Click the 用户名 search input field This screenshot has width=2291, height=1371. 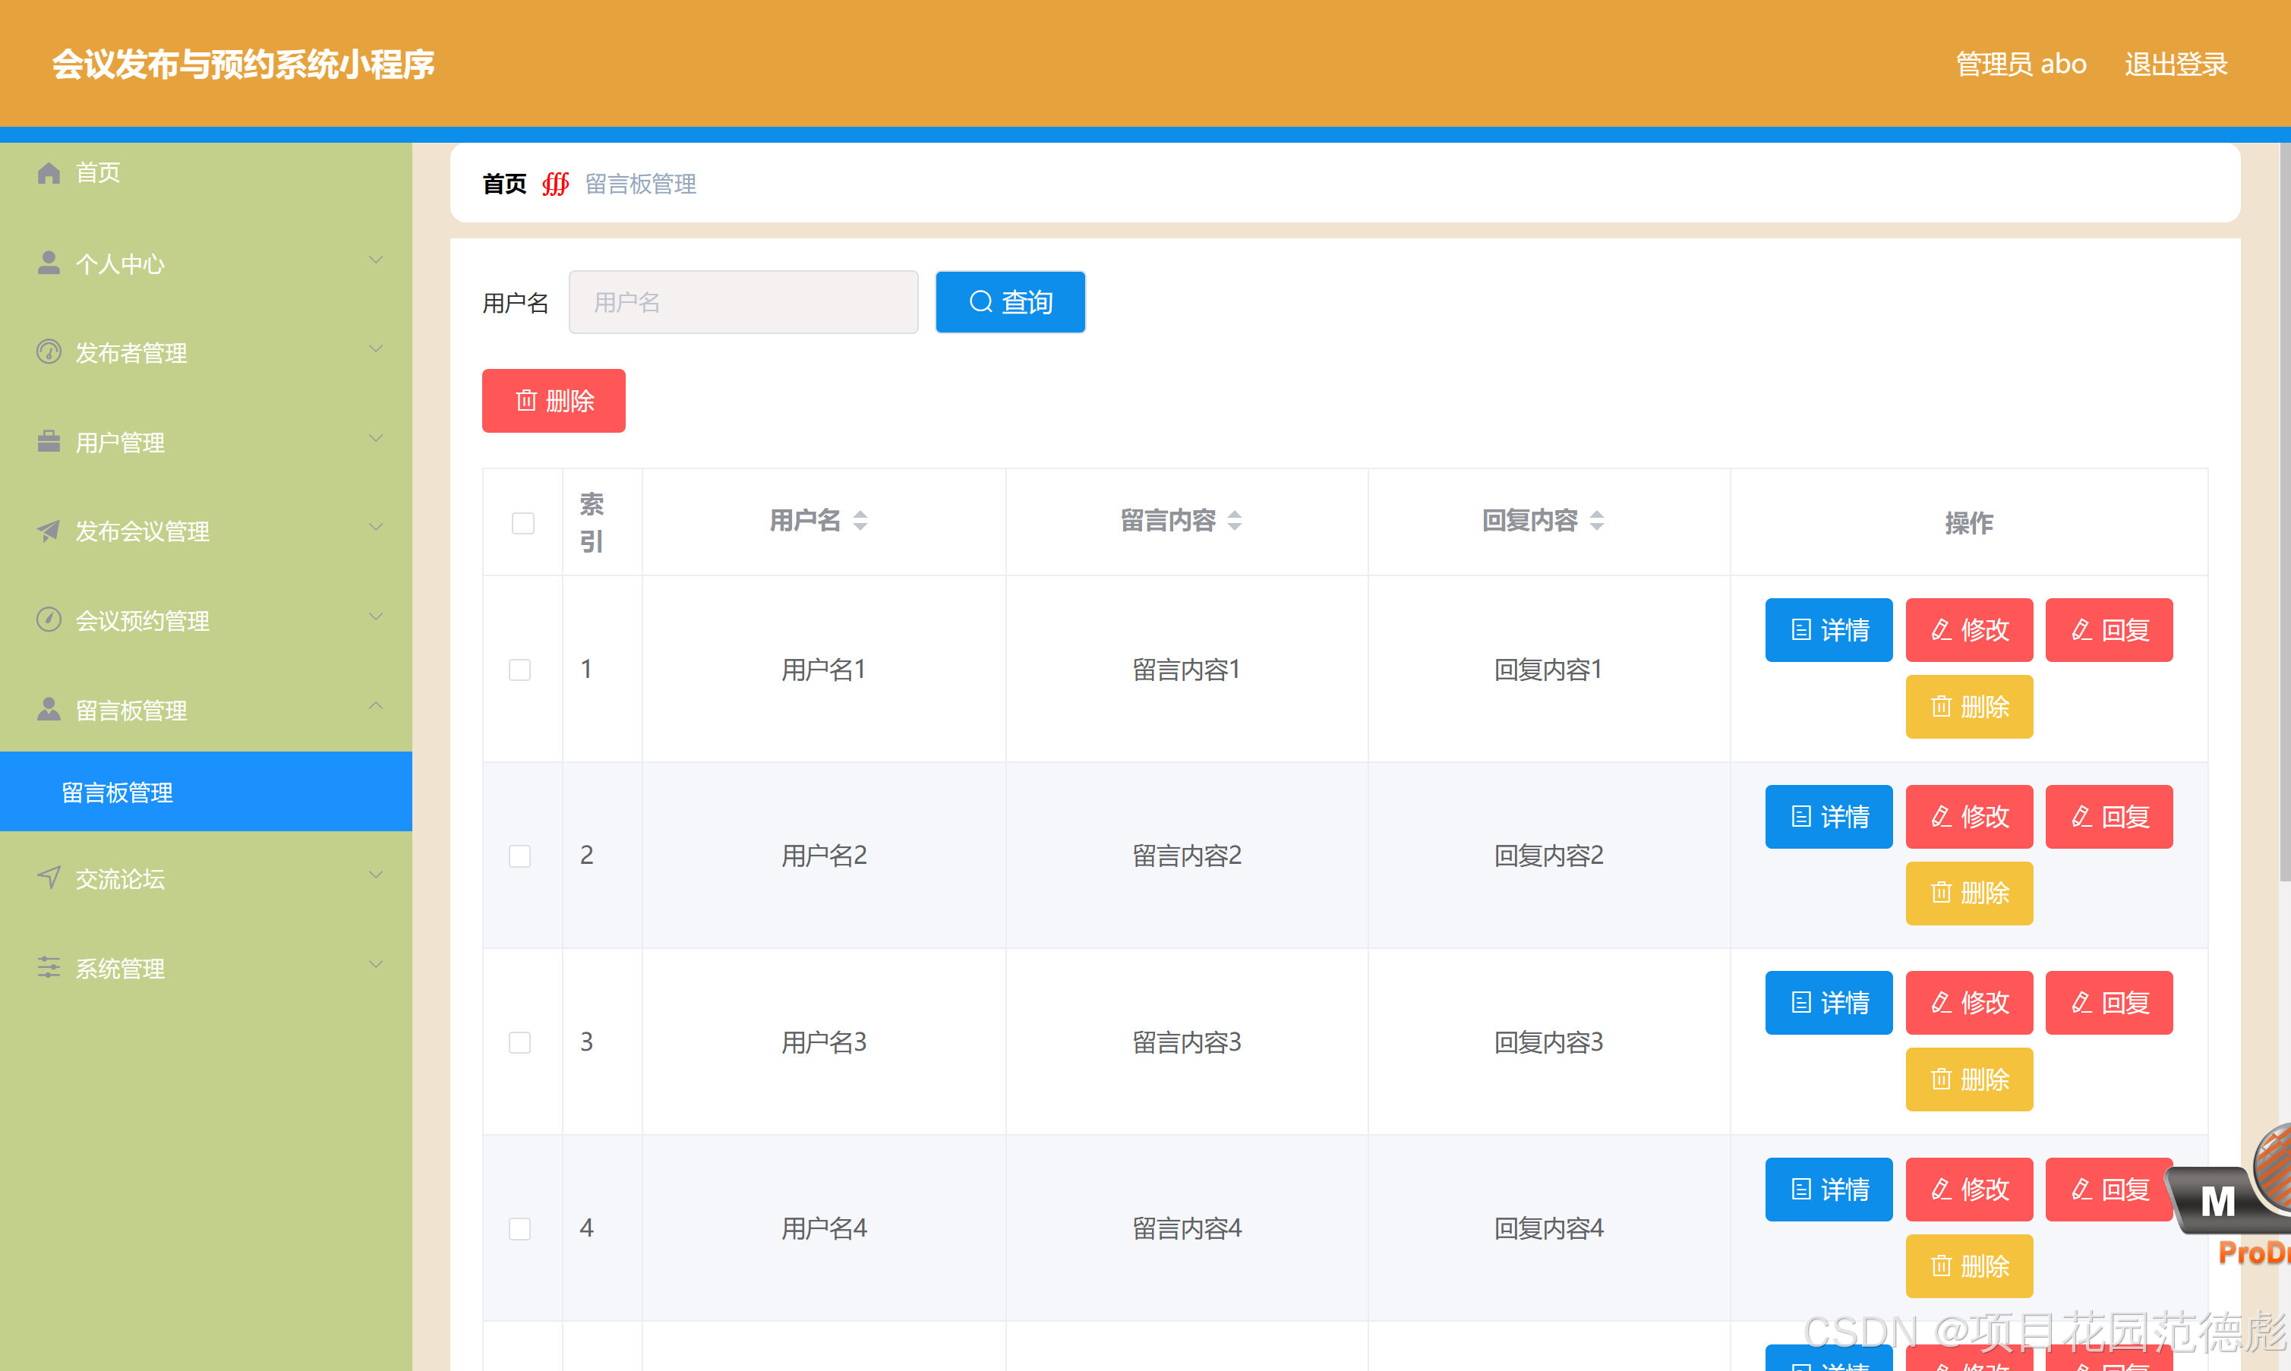[x=743, y=302]
